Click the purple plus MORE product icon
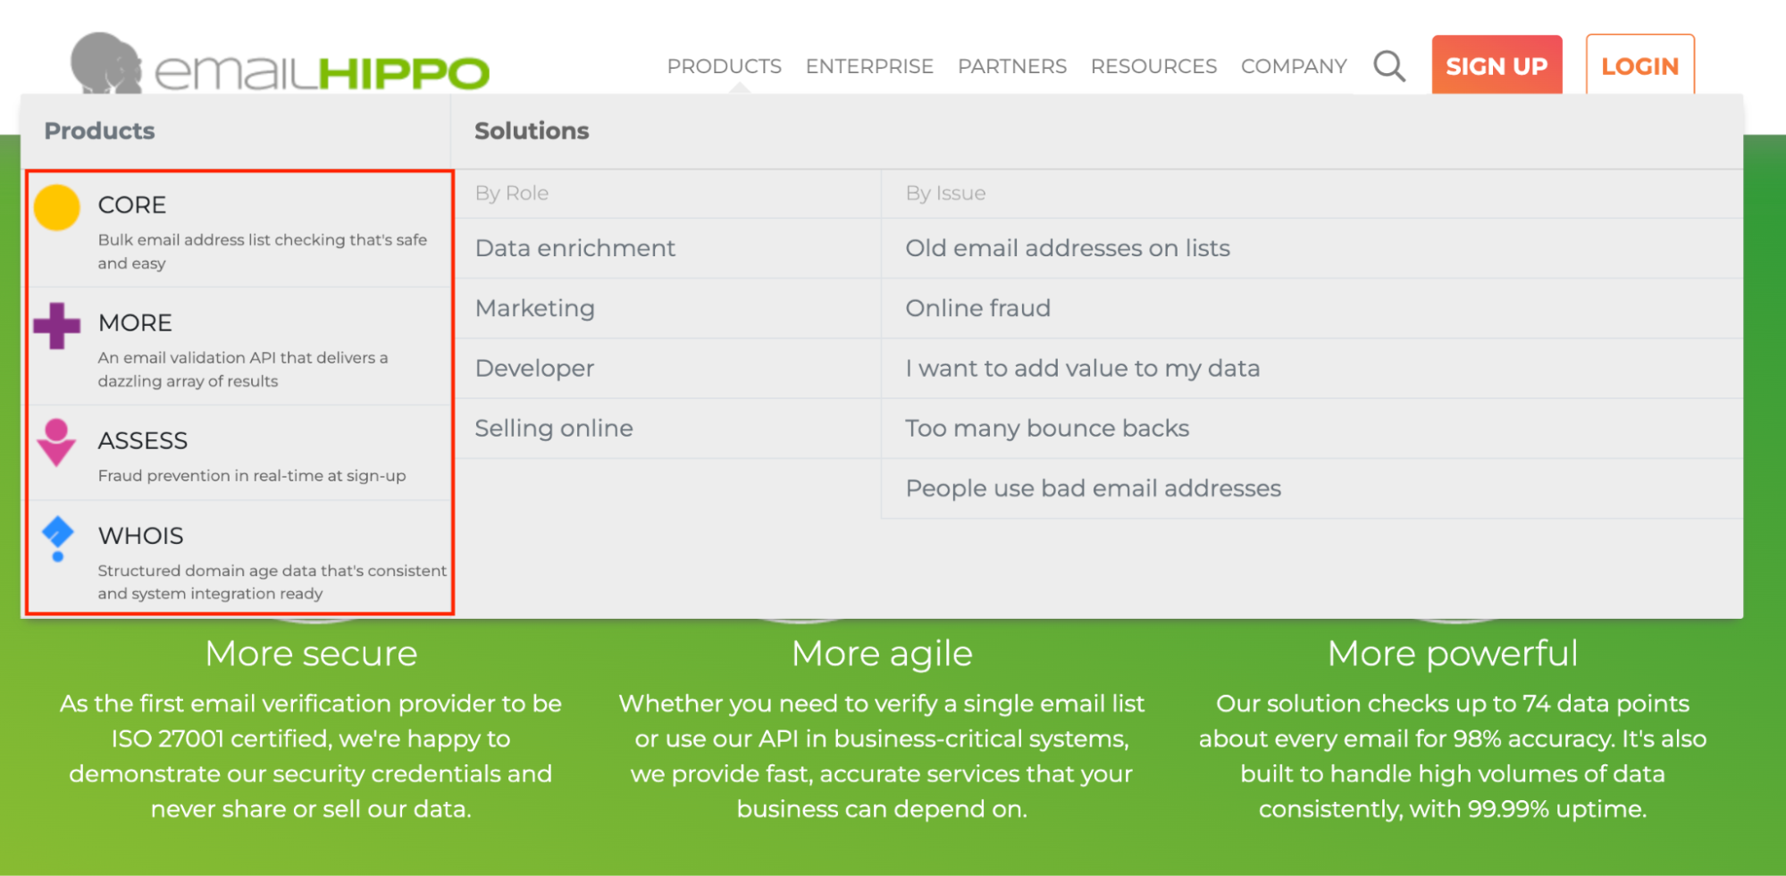The height and width of the screenshot is (876, 1786). point(57,326)
